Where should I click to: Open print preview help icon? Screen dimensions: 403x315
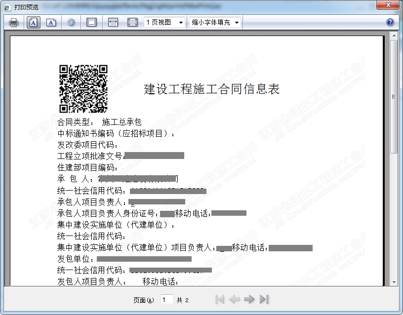click(x=390, y=22)
